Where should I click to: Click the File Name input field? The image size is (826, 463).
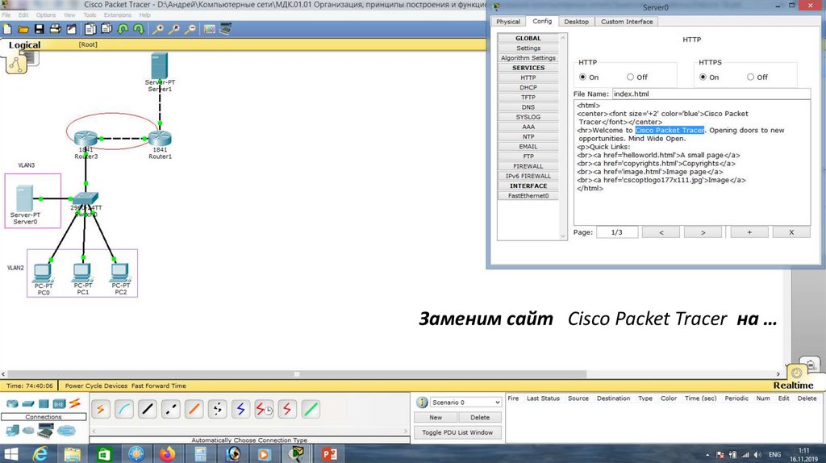[x=711, y=94]
